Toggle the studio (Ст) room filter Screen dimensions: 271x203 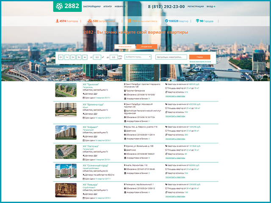coord(61,57)
